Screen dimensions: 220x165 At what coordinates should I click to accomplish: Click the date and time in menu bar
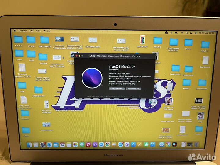click(x=206, y=33)
